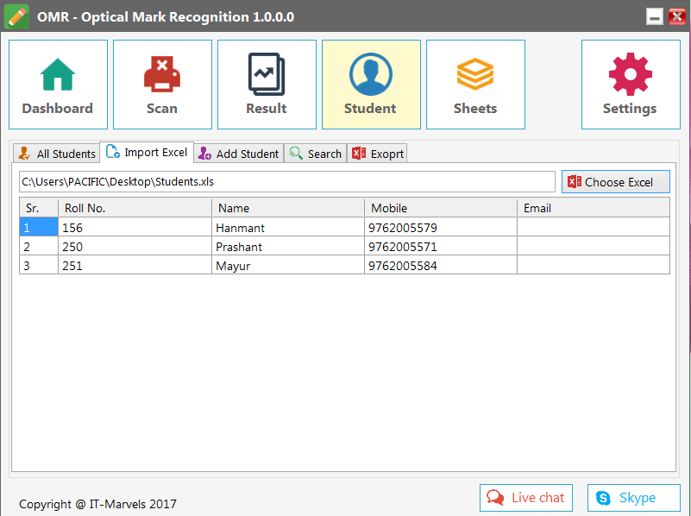Switch to the Exoprt tab
691x516 pixels.
(x=377, y=154)
